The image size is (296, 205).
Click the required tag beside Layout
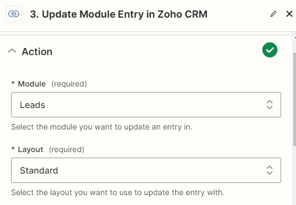pos(67,149)
